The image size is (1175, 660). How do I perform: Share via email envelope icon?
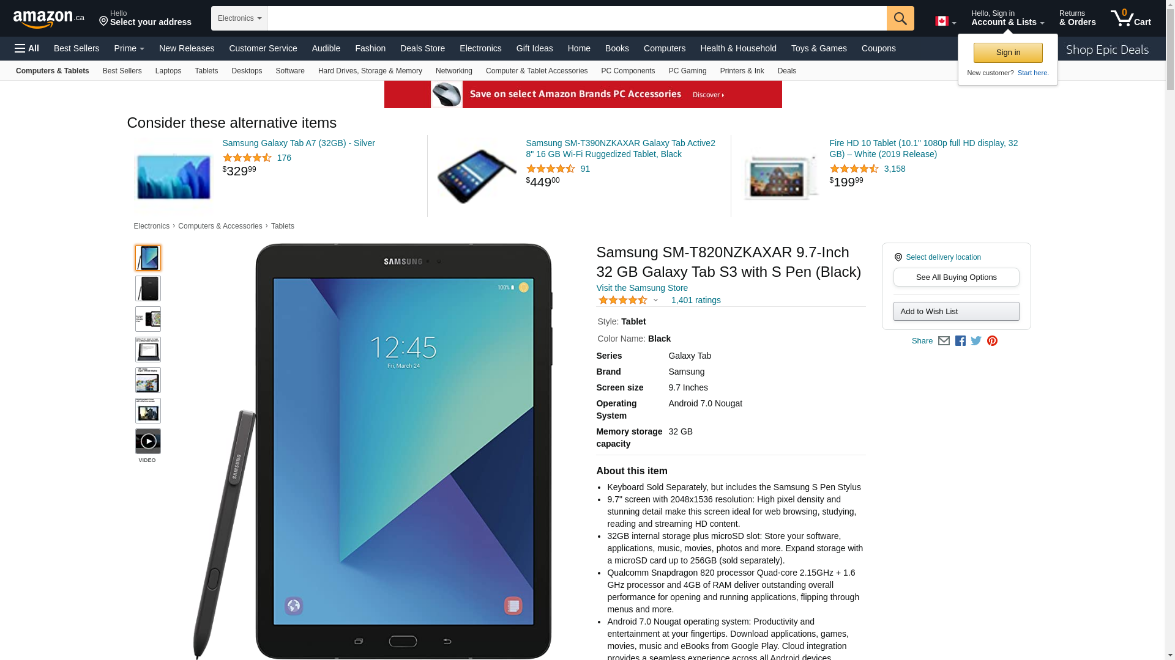944,341
